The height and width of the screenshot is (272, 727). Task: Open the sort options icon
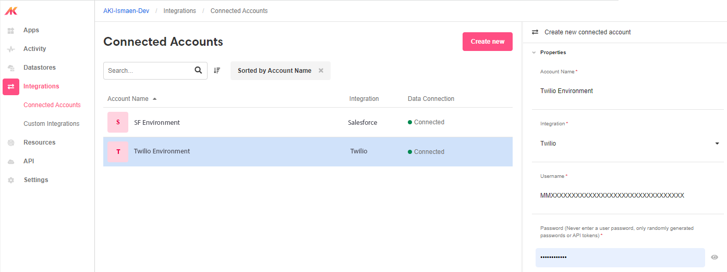tap(217, 70)
